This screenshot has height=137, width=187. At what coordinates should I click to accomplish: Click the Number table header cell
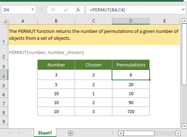[56, 65]
